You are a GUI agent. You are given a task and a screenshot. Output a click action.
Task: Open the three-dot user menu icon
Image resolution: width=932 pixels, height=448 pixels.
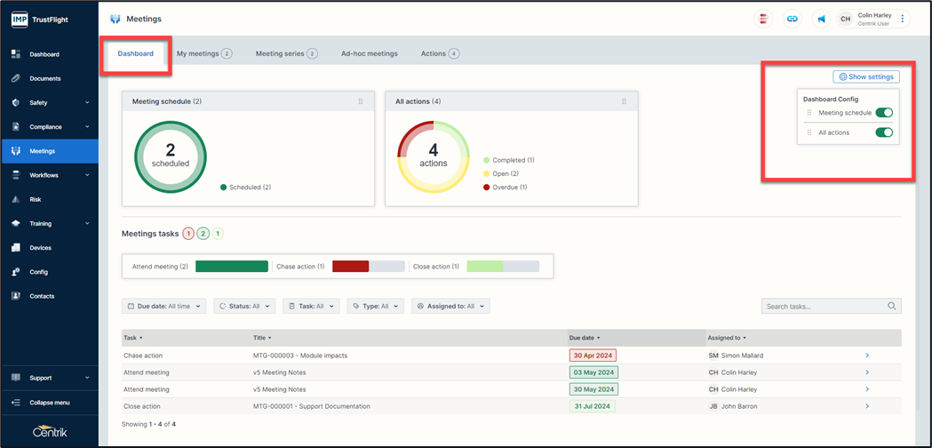(903, 19)
